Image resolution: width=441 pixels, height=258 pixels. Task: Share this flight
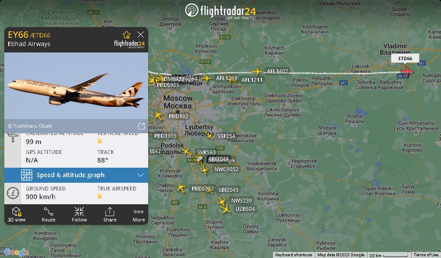[x=110, y=215]
